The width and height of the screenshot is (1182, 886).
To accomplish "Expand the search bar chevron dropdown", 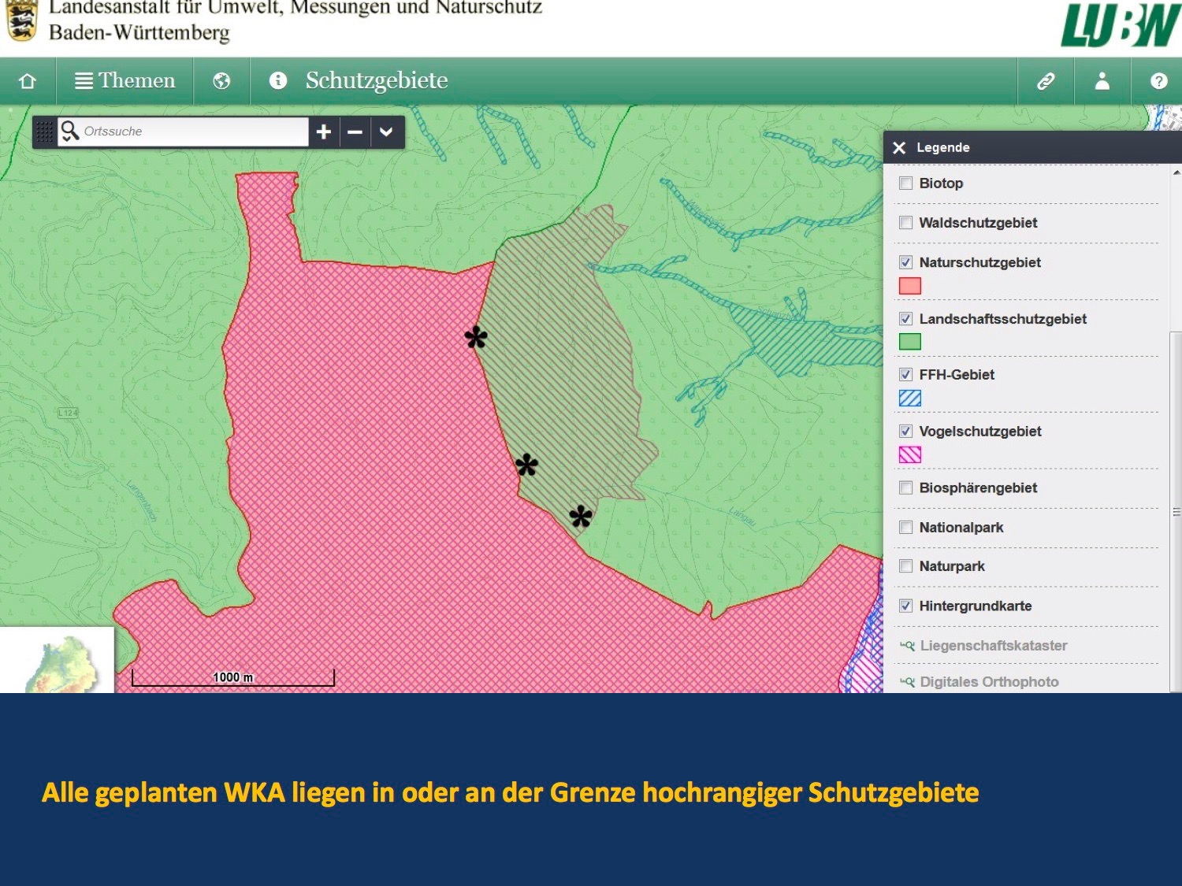I will (x=386, y=132).
